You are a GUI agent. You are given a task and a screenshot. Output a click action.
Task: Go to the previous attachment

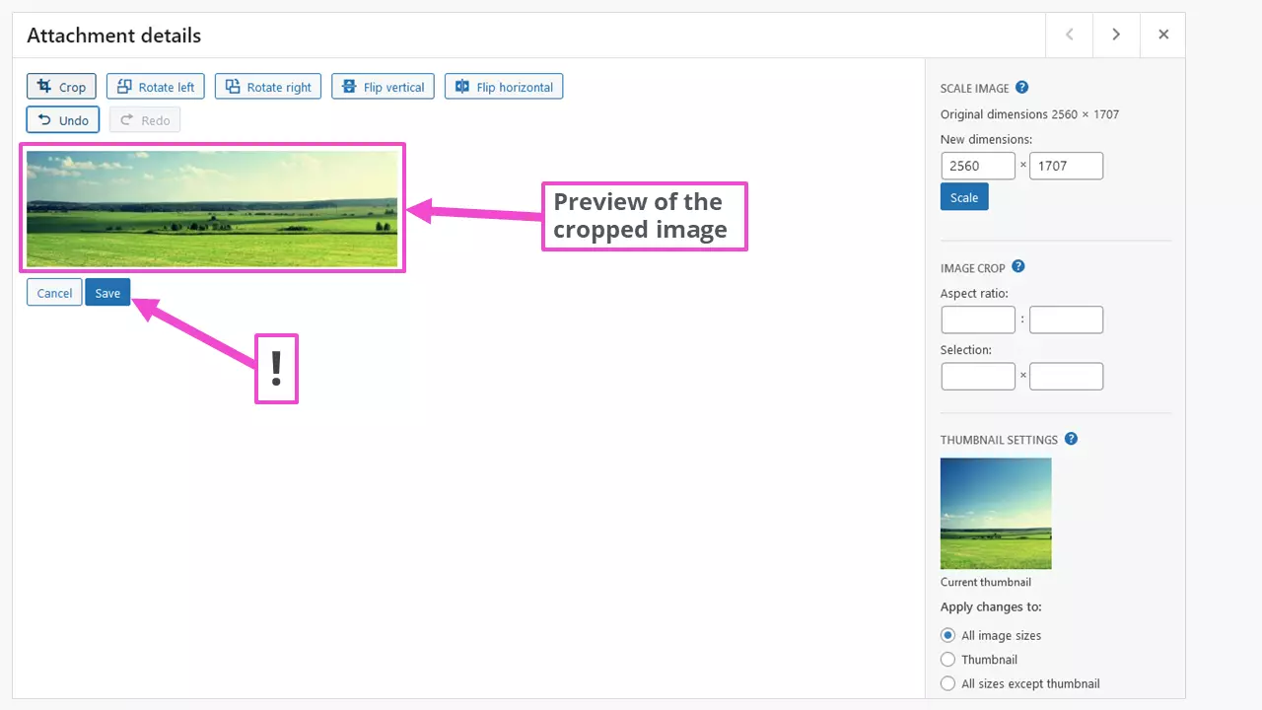1069,34
